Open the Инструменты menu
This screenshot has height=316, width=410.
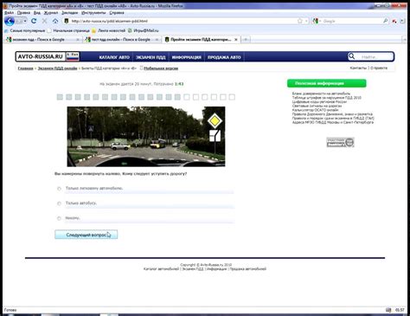[x=93, y=13]
